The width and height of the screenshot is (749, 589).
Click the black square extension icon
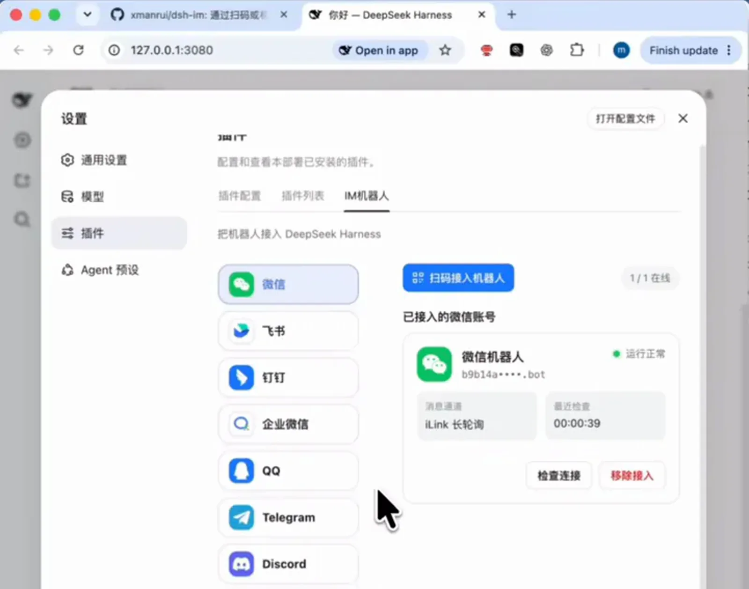(516, 50)
